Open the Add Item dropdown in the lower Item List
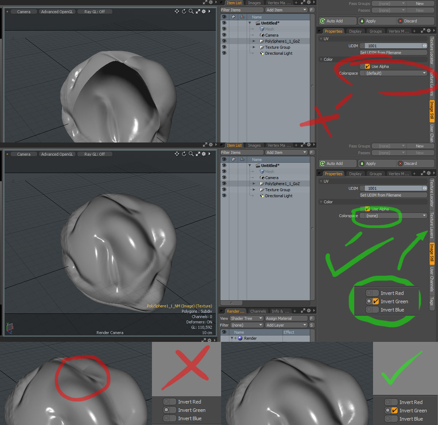Viewport: 438px width, 425px height. pos(287,152)
